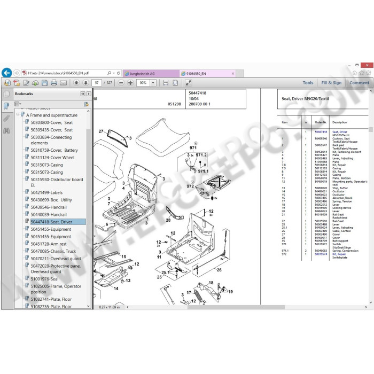Click the document vertical scrollbar thumb
The height and width of the screenshot is (374, 374).
[x=371, y=129]
